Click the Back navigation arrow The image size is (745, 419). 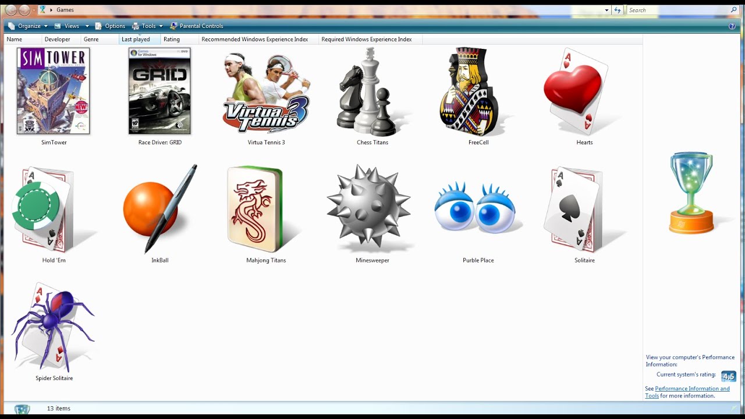pos(11,10)
